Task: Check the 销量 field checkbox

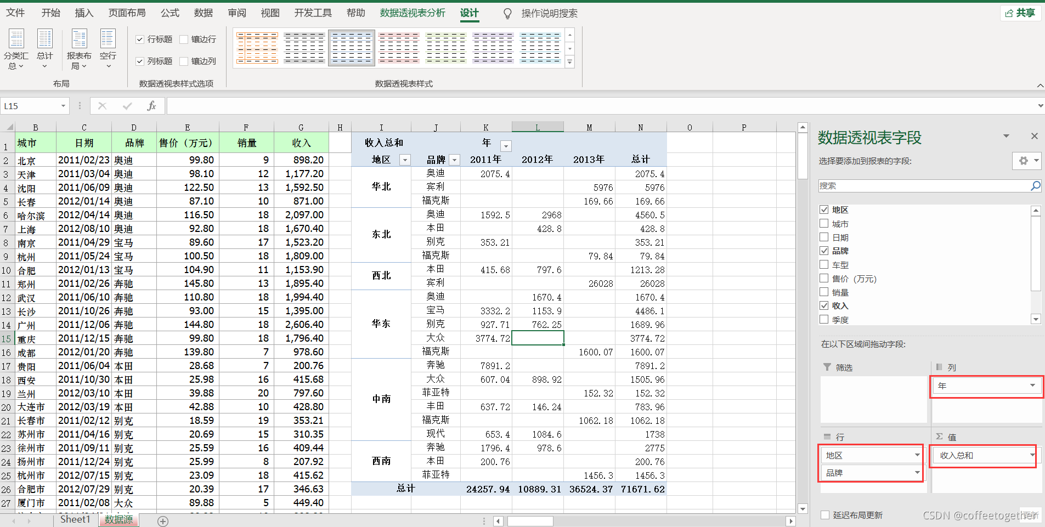Action: click(x=824, y=292)
